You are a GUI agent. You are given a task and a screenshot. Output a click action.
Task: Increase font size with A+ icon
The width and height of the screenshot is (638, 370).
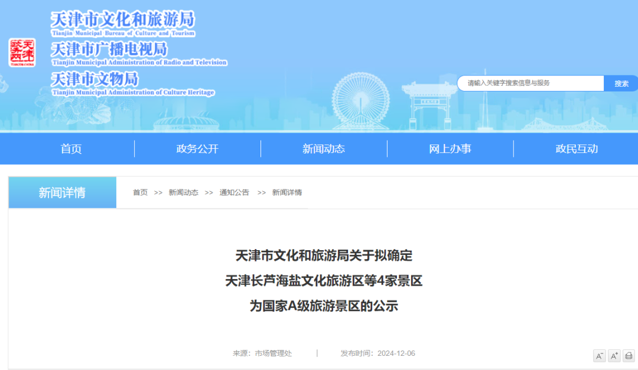coord(614,355)
